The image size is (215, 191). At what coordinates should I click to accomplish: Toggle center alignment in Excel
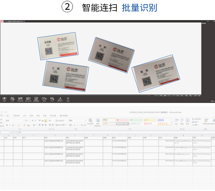[42, 125]
